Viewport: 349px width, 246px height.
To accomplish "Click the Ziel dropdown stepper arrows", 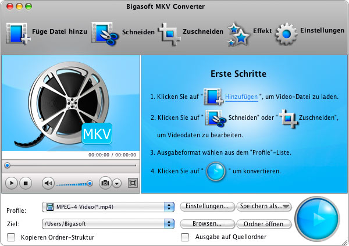I will [x=169, y=224].
